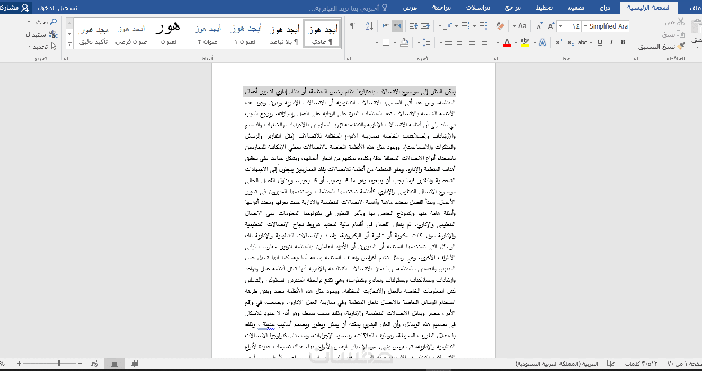Screen dimensions: 702x371
Task: Switch to تخطيط (Layout) tab
Action: coord(545,7)
